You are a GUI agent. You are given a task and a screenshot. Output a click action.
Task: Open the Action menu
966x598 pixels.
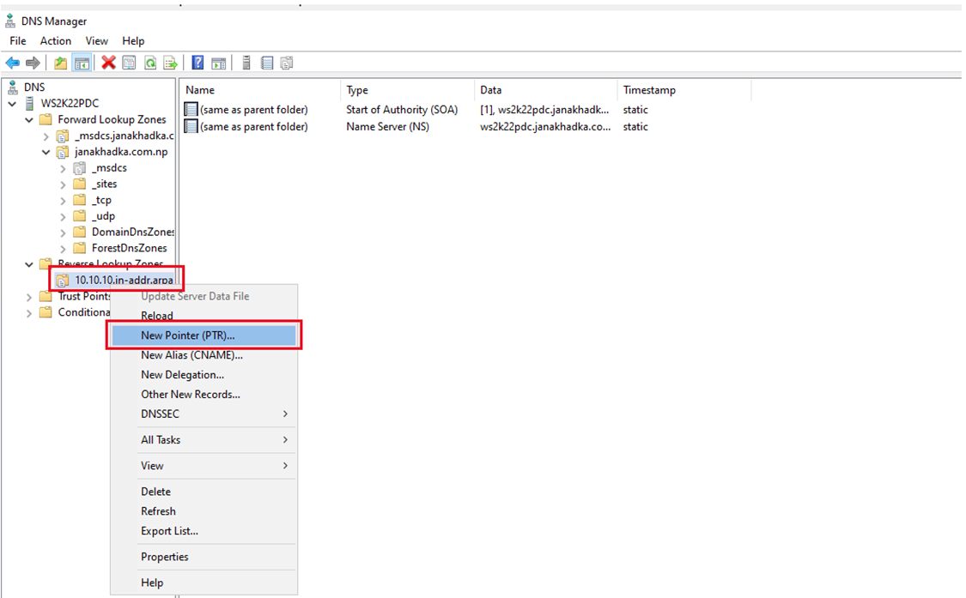coord(56,40)
